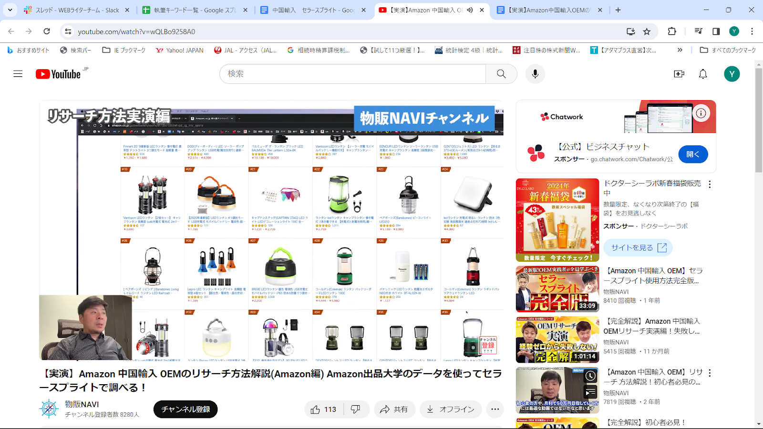
Task: Open the 物販NAVI channel avatar
Action: coord(49,409)
